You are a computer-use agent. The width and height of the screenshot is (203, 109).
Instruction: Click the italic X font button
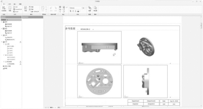(x=73, y=11)
